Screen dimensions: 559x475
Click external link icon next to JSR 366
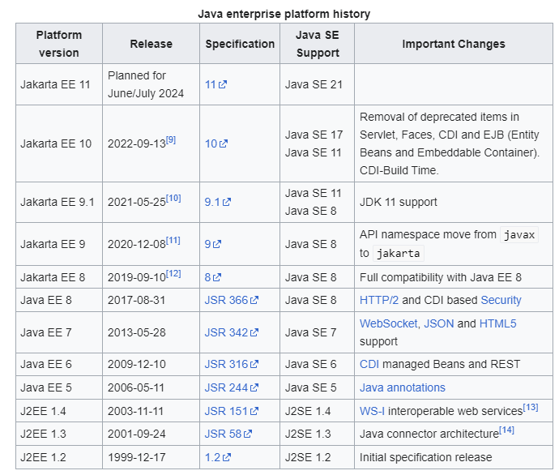click(254, 300)
